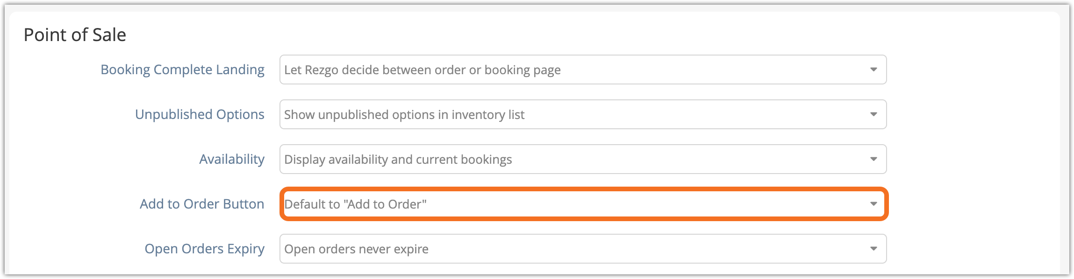The width and height of the screenshot is (1074, 279).
Task: Expand the Unpublished Options select box
Action: pos(582,114)
